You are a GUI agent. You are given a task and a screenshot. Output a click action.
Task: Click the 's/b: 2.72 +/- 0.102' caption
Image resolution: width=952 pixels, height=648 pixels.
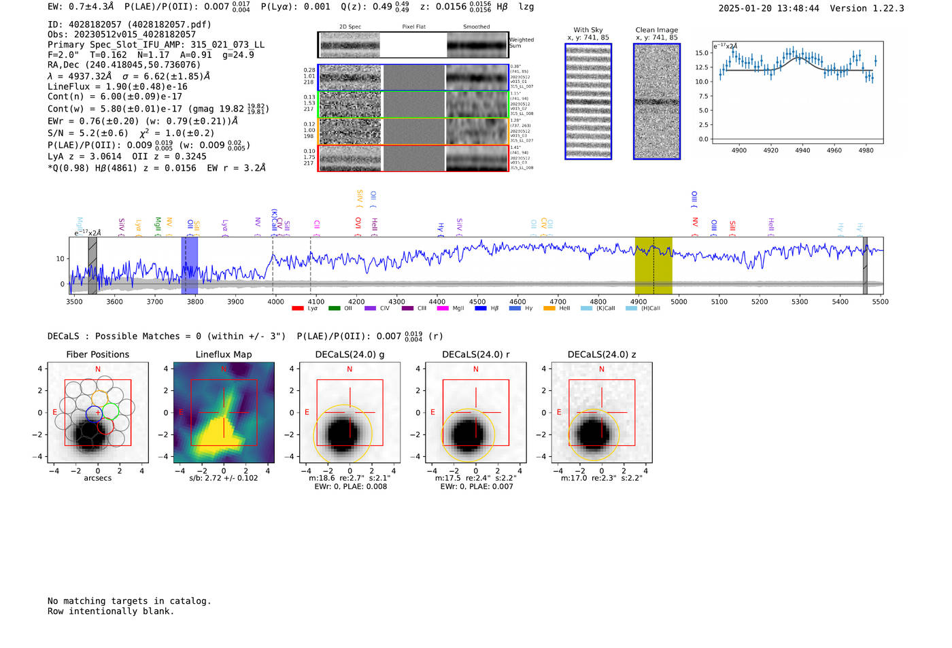coord(224,478)
